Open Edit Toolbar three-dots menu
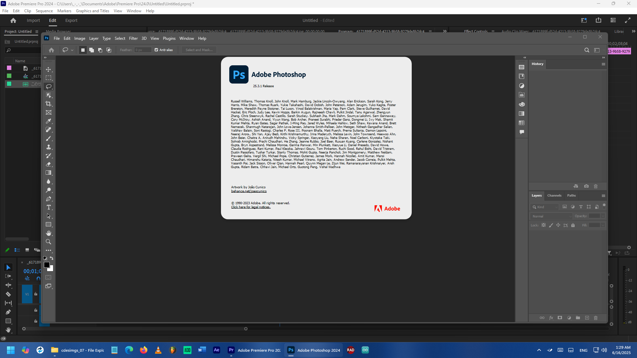The height and width of the screenshot is (358, 637). click(48, 250)
